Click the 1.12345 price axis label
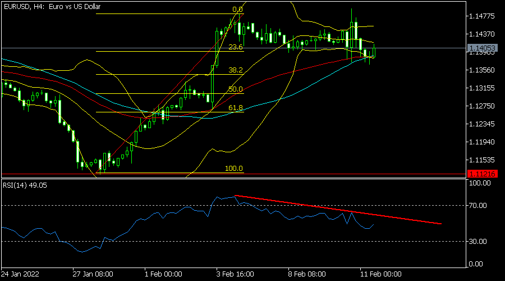The height and width of the screenshot is (281, 505). (482, 124)
